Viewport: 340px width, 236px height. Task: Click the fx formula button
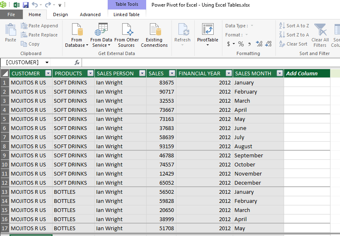point(77,63)
